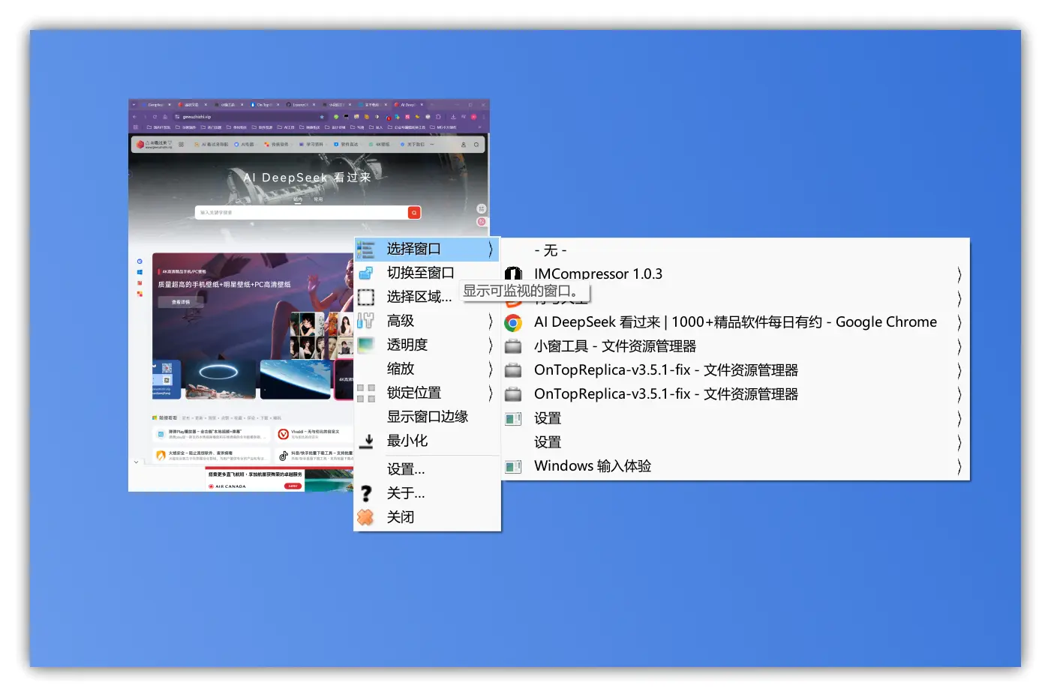Click the Windows logo icon in page sidebar
The image size is (1051, 697).
(x=140, y=272)
